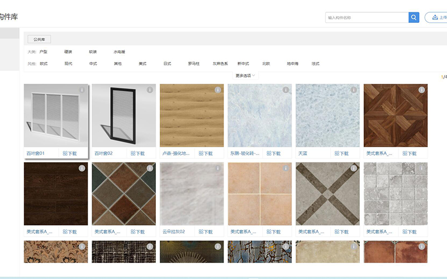The image size is (447, 279).
Task: Download the 云朵拉灰02 material
Action: pyautogui.click(x=206, y=232)
